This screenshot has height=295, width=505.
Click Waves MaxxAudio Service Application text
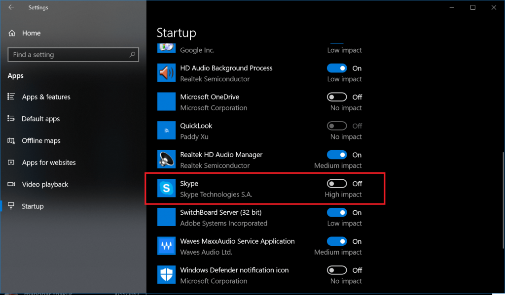(x=237, y=241)
